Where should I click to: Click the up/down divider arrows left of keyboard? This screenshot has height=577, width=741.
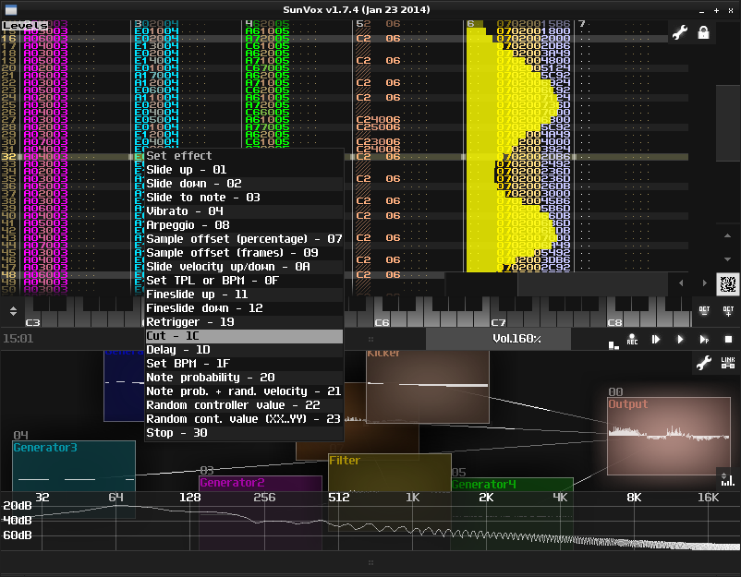[x=13, y=311]
